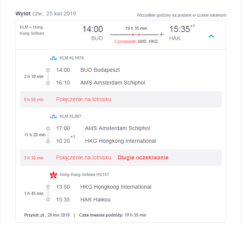
Task: Click KLM logo beside flight KL887
Action: coord(53,116)
